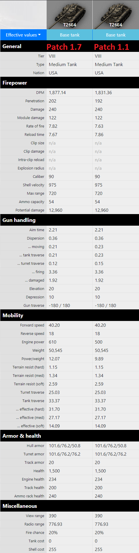Click the Shell cost row label

click(x=36, y=550)
